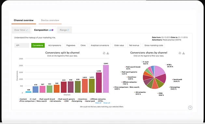Image resolution: width=205 pixels, height=124 pixels.
Task: Click the RTB's 19.78 % pie label
Action: [x=170, y=66]
